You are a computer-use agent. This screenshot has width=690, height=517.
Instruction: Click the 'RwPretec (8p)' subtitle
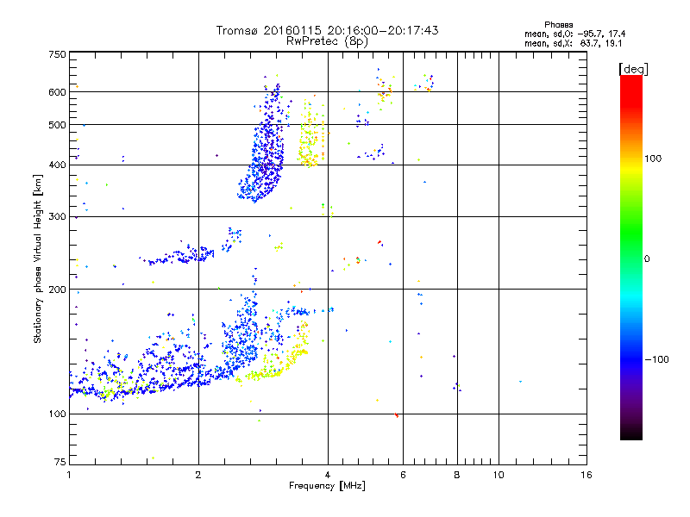tap(327, 41)
